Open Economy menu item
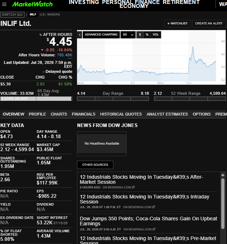The width and height of the screenshot is (227, 244). 134,6
